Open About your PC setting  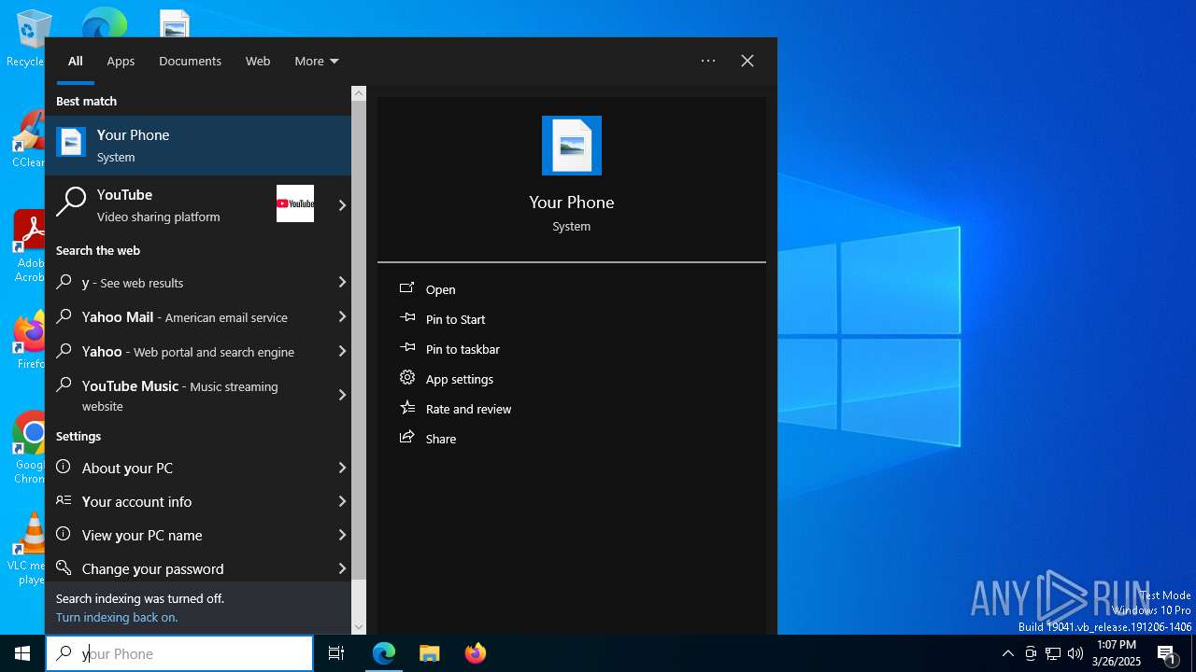[x=198, y=468]
